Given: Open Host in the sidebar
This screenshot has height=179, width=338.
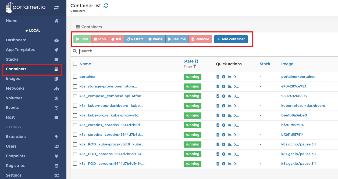Looking at the screenshot, I should coord(33,117).
